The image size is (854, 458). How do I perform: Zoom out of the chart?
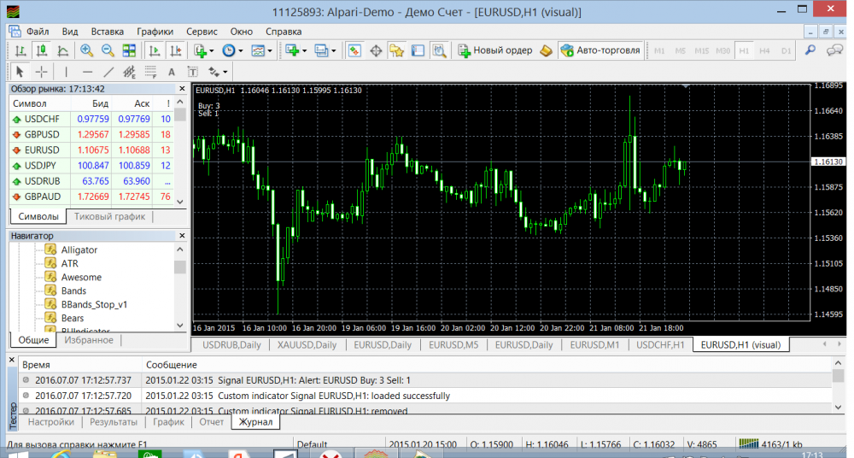click(x=108, y=50)
